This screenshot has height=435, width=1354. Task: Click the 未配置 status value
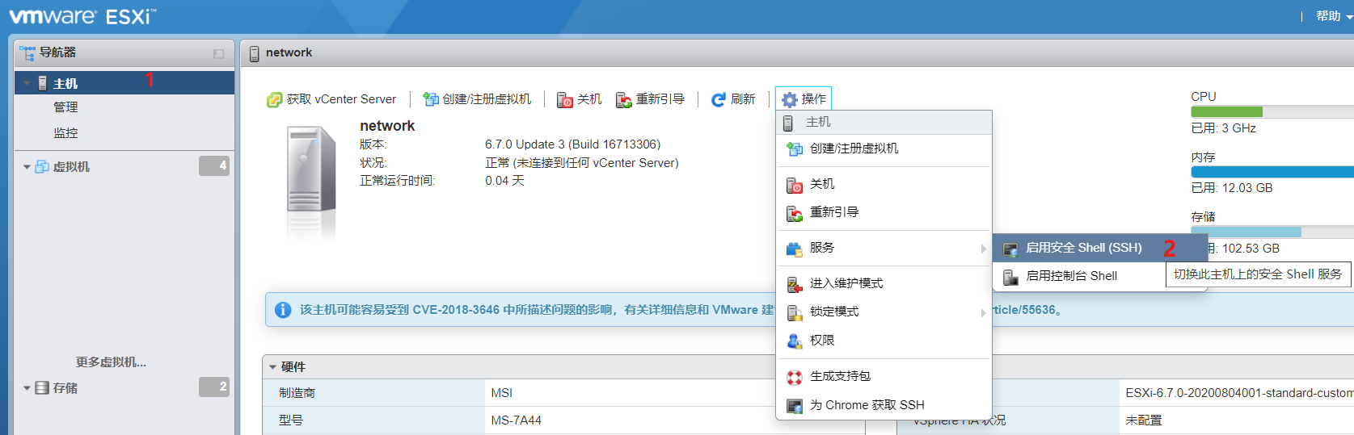point(1143,420)
